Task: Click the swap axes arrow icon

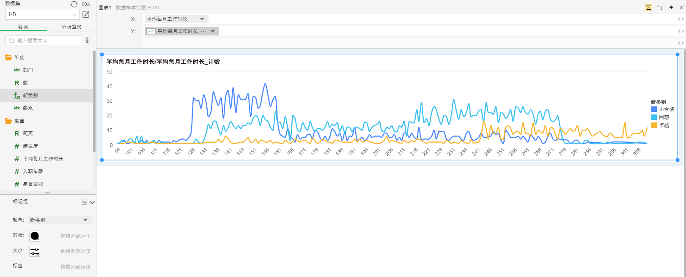Action: (659, 7)
